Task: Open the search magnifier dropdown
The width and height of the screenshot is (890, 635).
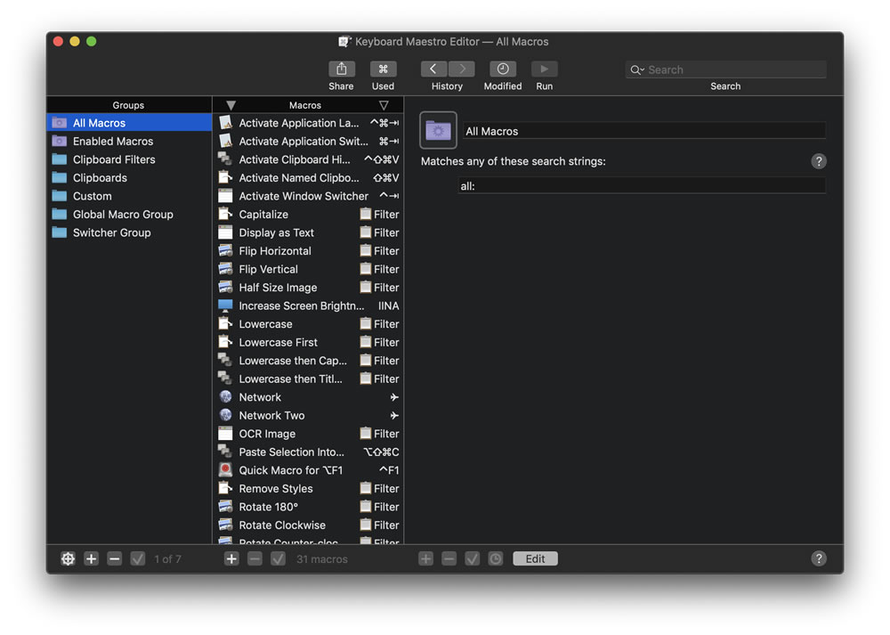Action: click(637, 69)
